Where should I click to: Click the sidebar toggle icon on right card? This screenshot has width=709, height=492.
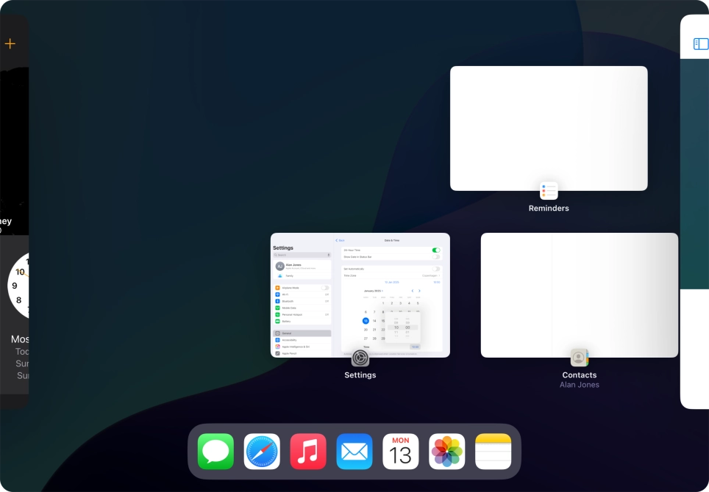(x=700, y=44)
